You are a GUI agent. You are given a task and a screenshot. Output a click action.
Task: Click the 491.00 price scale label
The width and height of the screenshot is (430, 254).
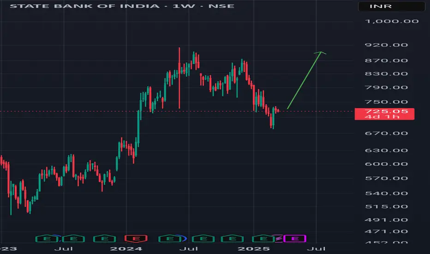[x=386, y=220]
